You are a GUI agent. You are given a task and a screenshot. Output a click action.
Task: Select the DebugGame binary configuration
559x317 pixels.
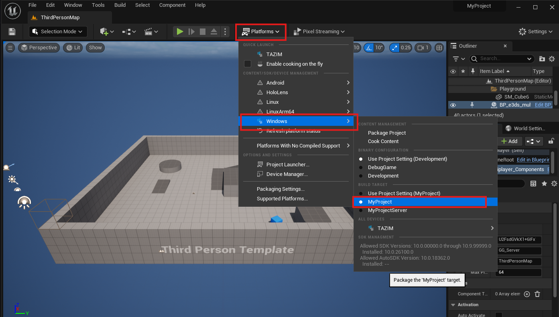pyautogui.click(x=382, y=168)
